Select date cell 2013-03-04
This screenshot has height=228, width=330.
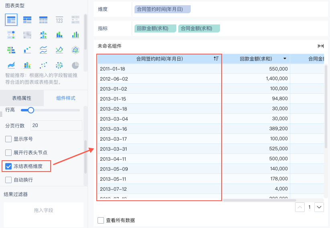pyautogui.click(x=159, y=119)
